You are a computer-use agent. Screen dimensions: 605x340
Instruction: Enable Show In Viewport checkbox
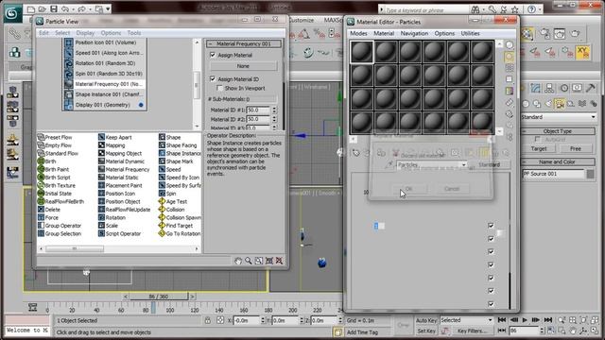[x=219, y=88]
